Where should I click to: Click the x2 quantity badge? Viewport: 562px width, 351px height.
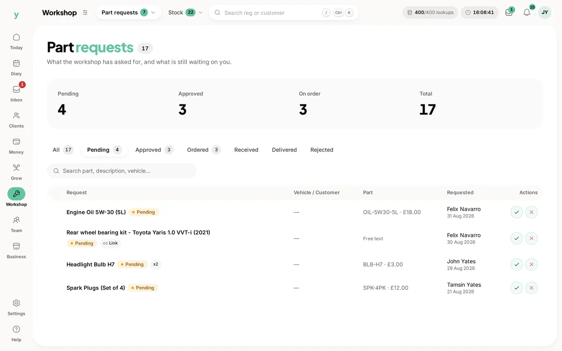156,264
